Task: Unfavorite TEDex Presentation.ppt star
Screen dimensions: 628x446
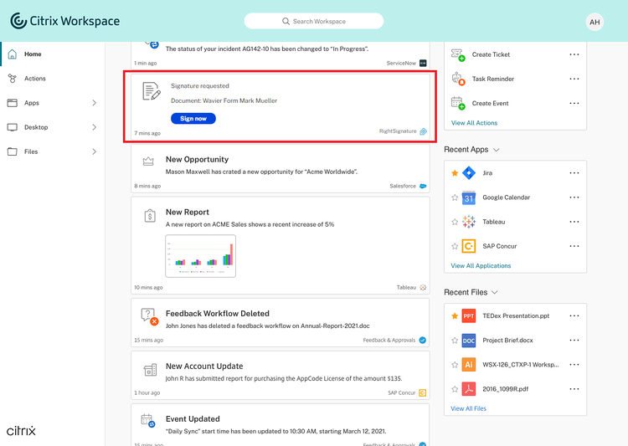Action: click(x=455, y=316)
